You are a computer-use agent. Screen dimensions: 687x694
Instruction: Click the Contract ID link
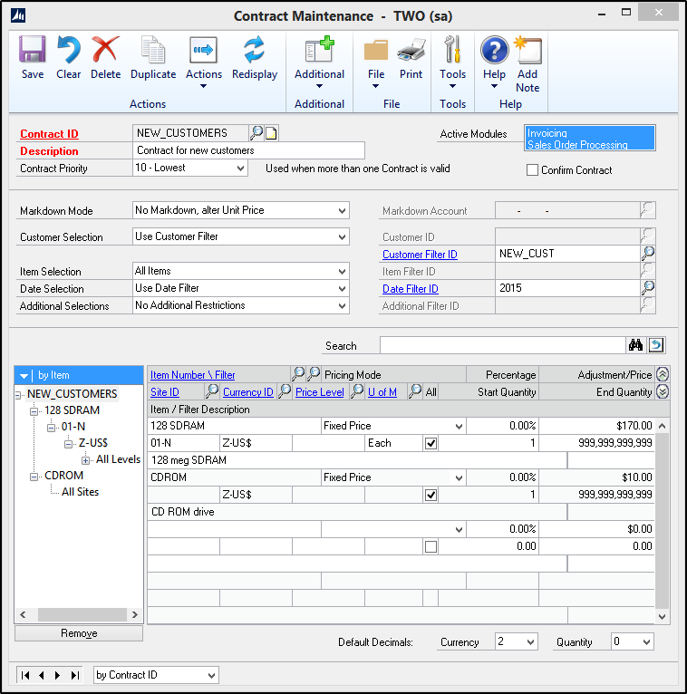pos(49,134)
